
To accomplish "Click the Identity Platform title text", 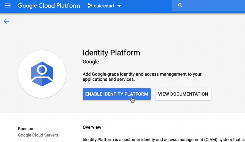I will coord(111,53).
